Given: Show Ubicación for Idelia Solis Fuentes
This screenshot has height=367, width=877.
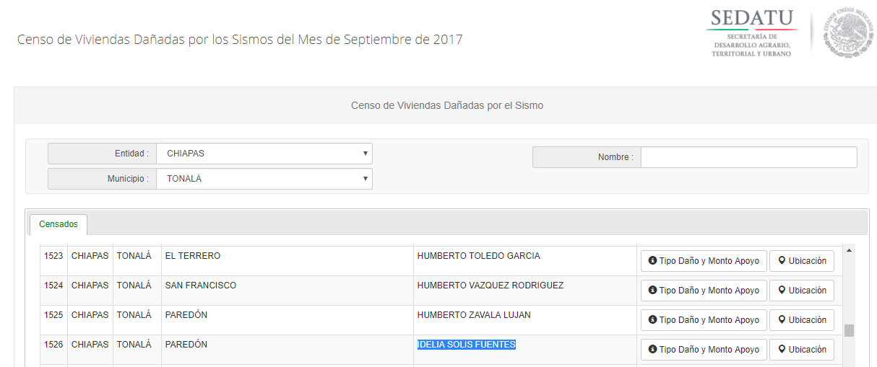Looking at the screenshot, I should (802, 350).
